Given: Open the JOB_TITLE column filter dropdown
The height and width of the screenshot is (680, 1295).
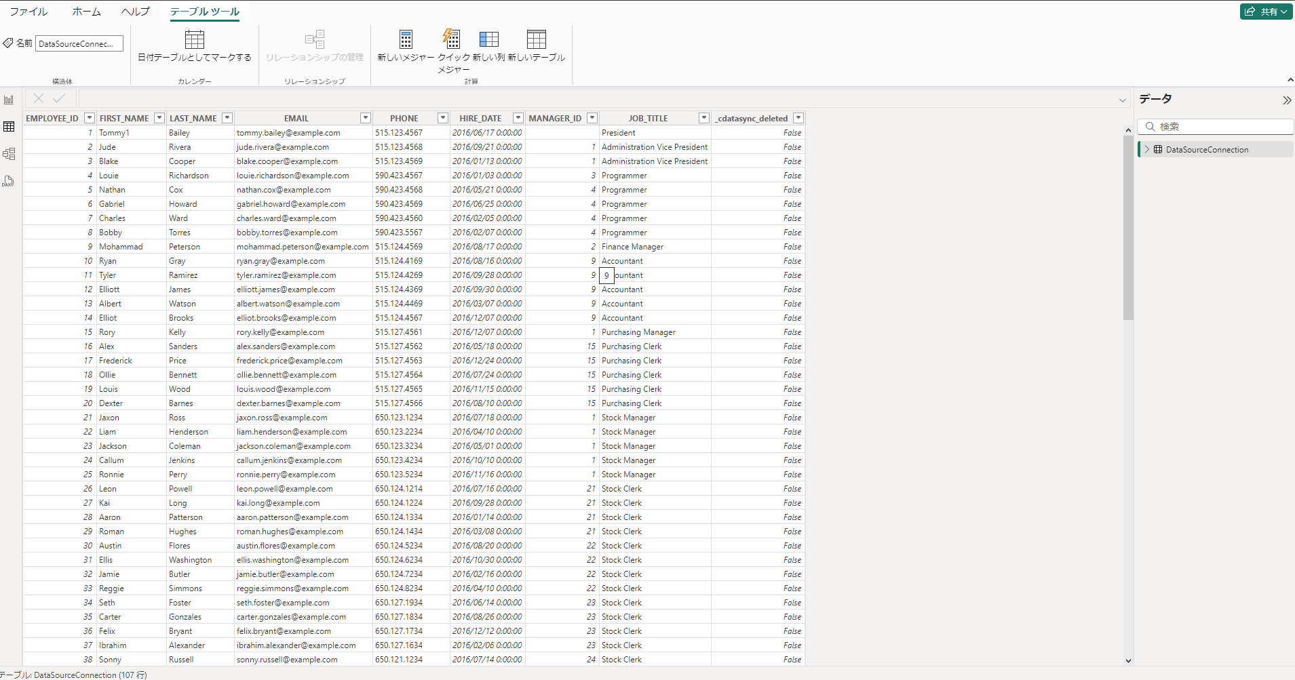Looking at the screenshot, I should pos(703,117).
